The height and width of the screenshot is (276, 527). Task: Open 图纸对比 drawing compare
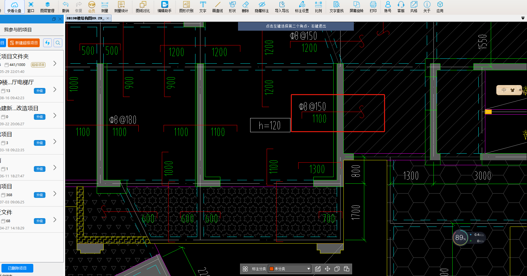point(143,7)
